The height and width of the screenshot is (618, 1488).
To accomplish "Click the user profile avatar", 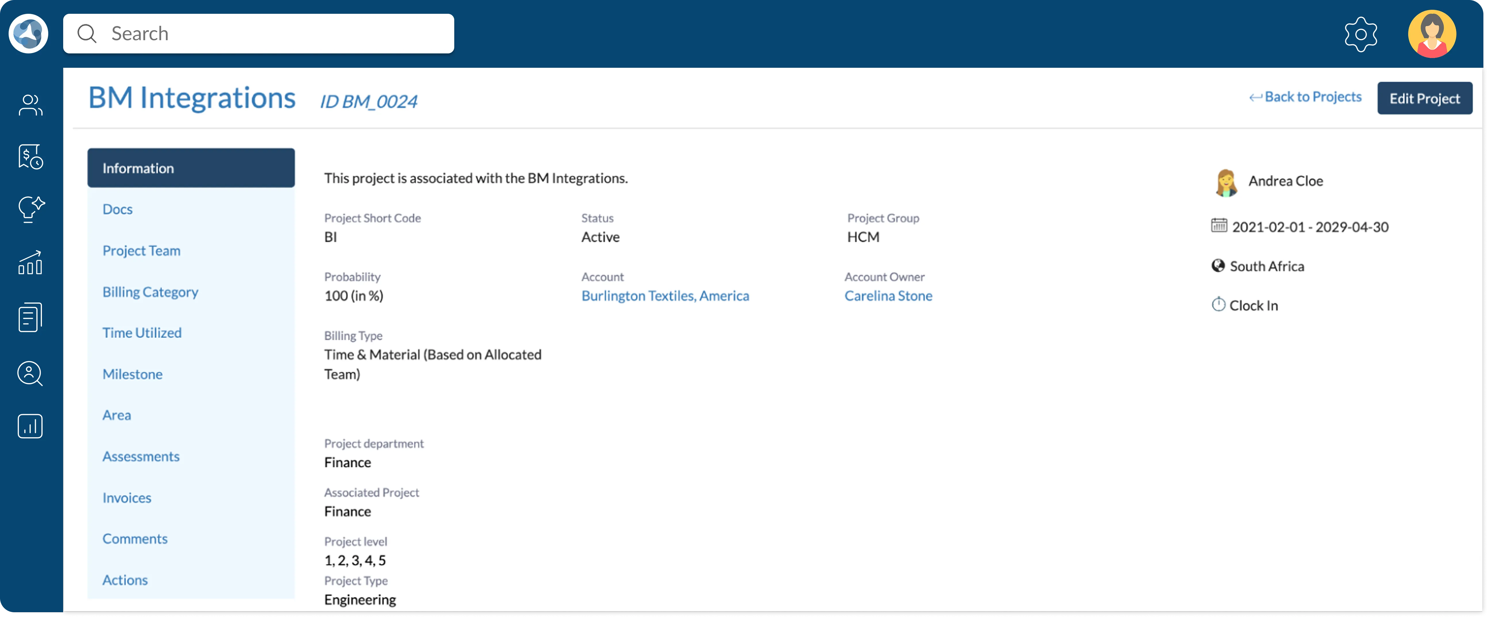I will (1431, 34).
